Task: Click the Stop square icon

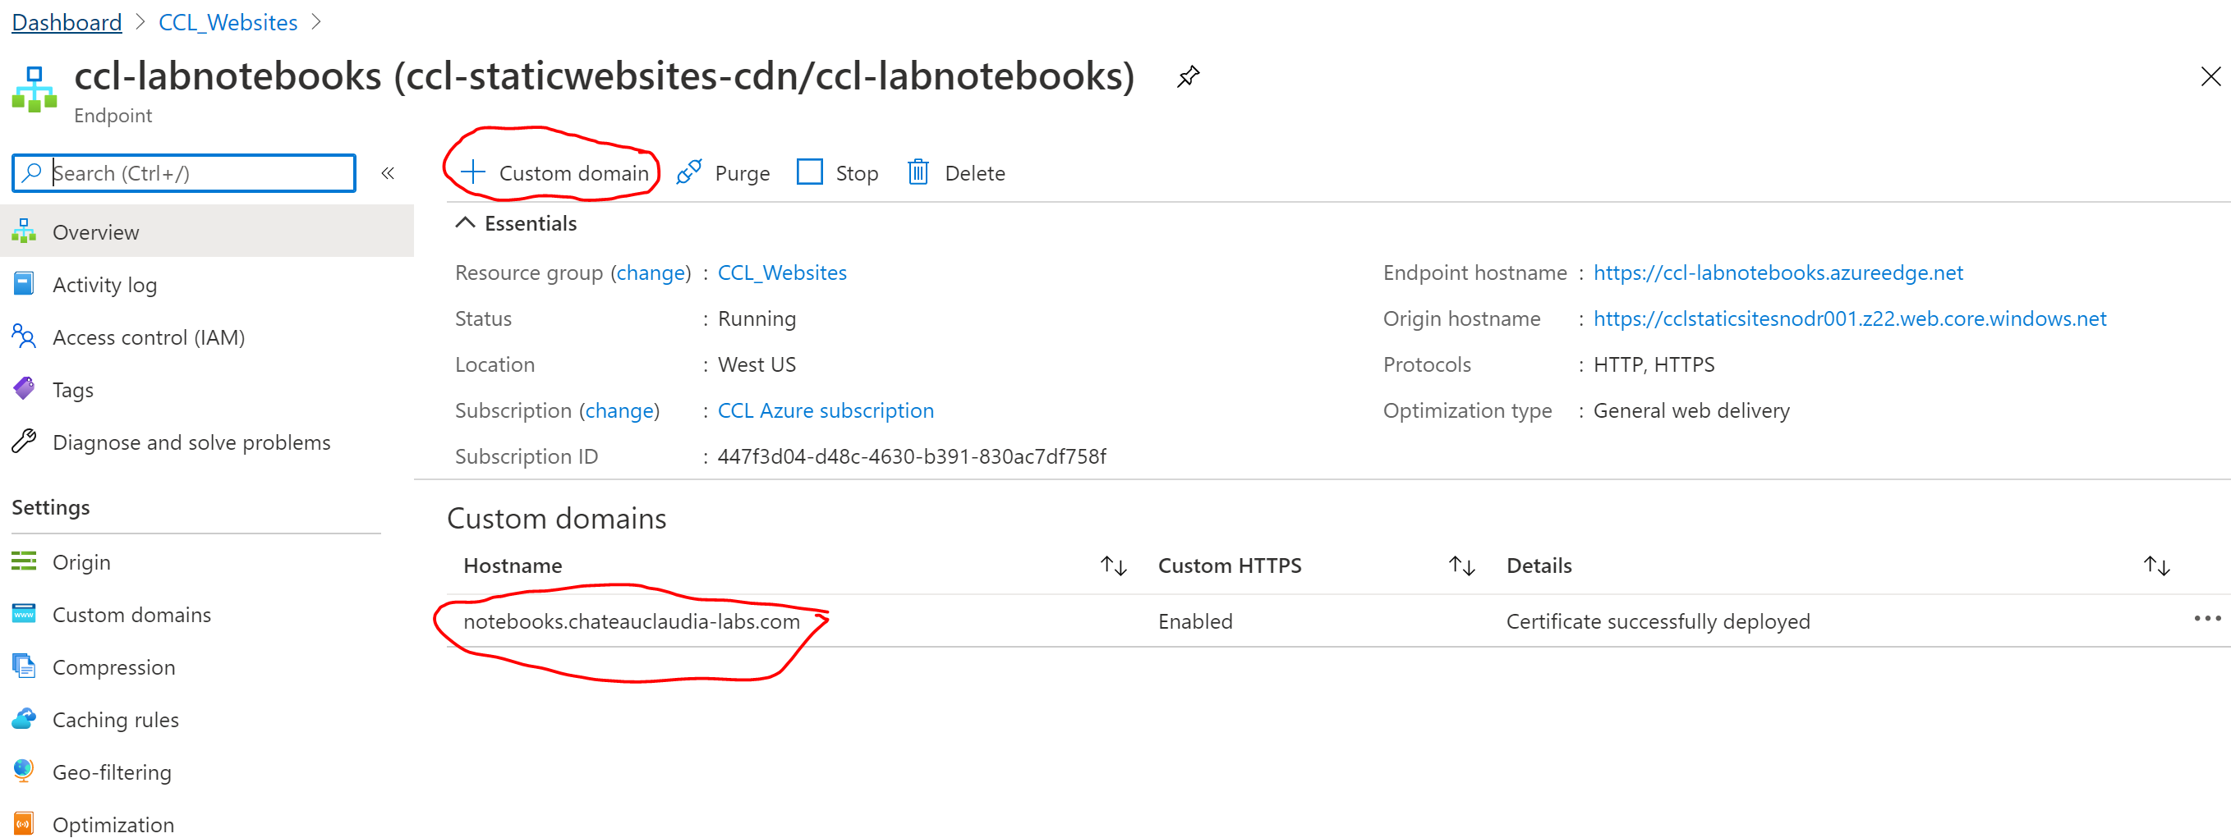Action: point(809,172)
